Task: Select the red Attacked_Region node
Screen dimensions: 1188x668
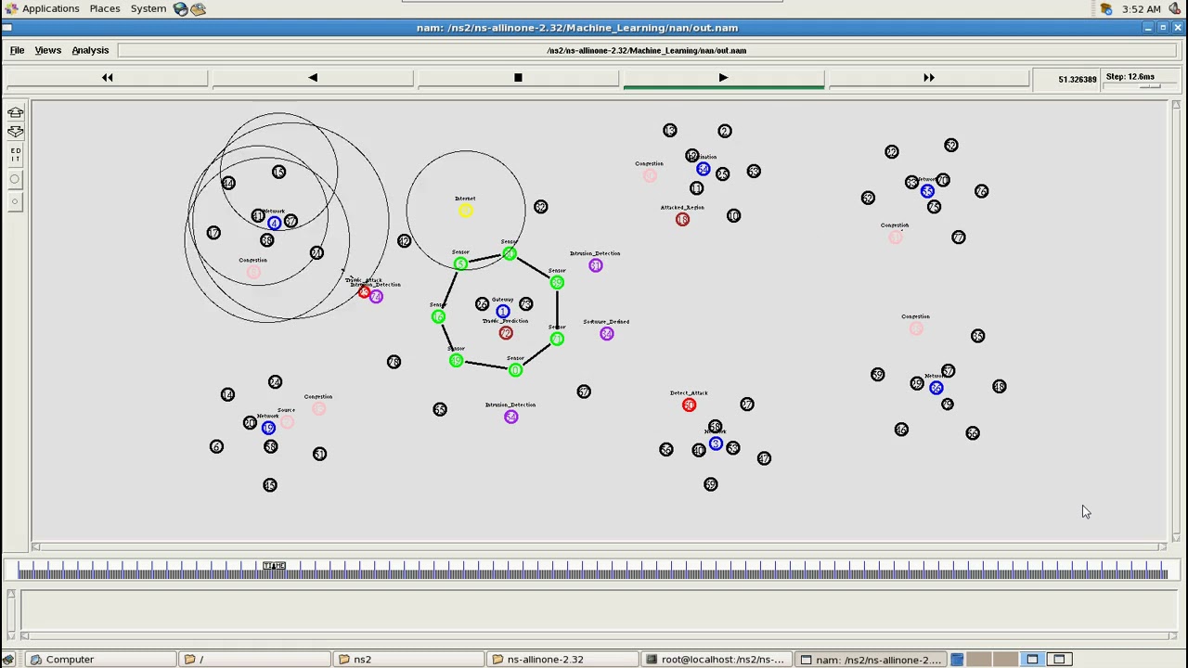Action: (682, 220)
